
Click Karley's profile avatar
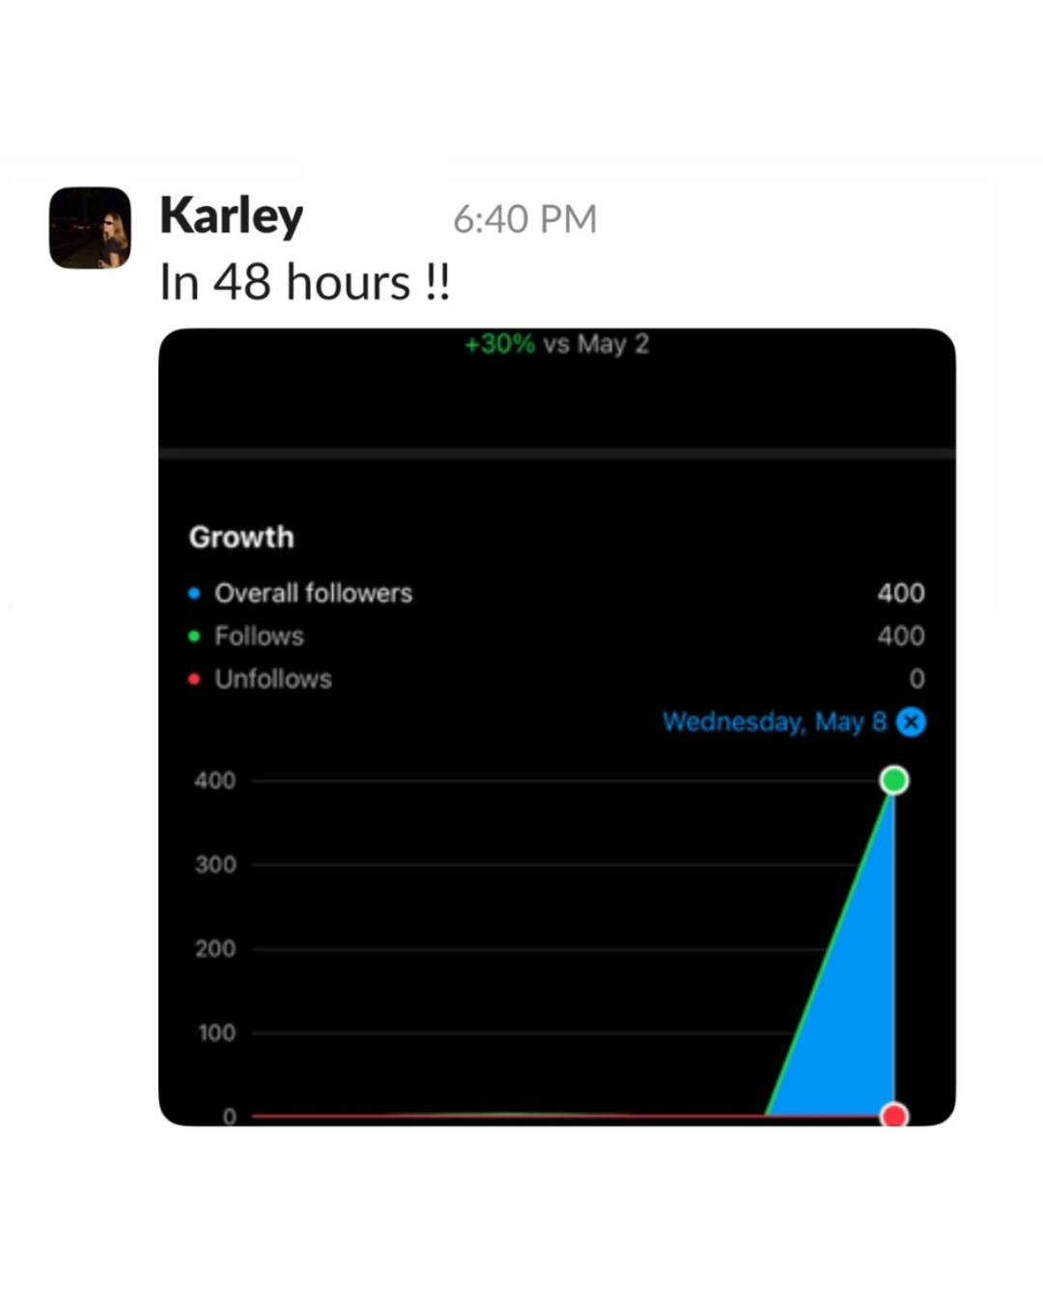(x=90, y=228)
